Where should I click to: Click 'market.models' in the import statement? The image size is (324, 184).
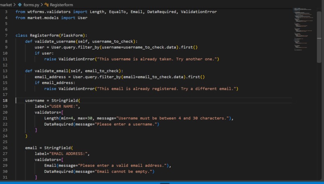pyautogui.click(x=43, y=18)
